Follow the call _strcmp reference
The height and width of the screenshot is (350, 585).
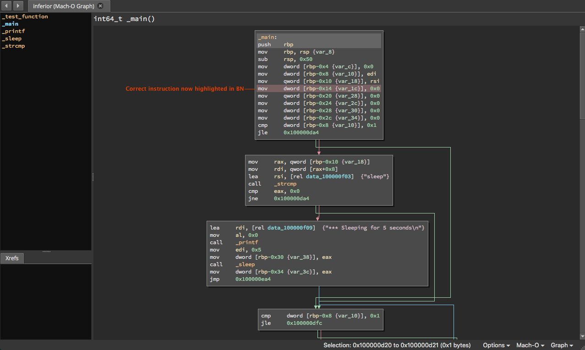(285, 184)
